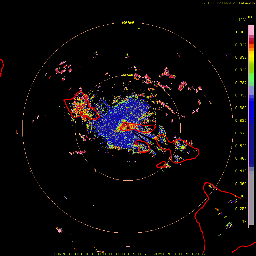The height and width of the screenshot is (256, 256).
Task: Click the 0.520 scale value
Action: click(241, 146)
